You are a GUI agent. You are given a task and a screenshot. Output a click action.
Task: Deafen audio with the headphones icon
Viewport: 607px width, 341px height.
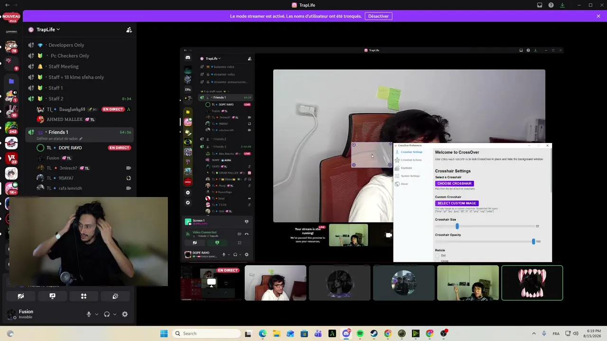107,314
